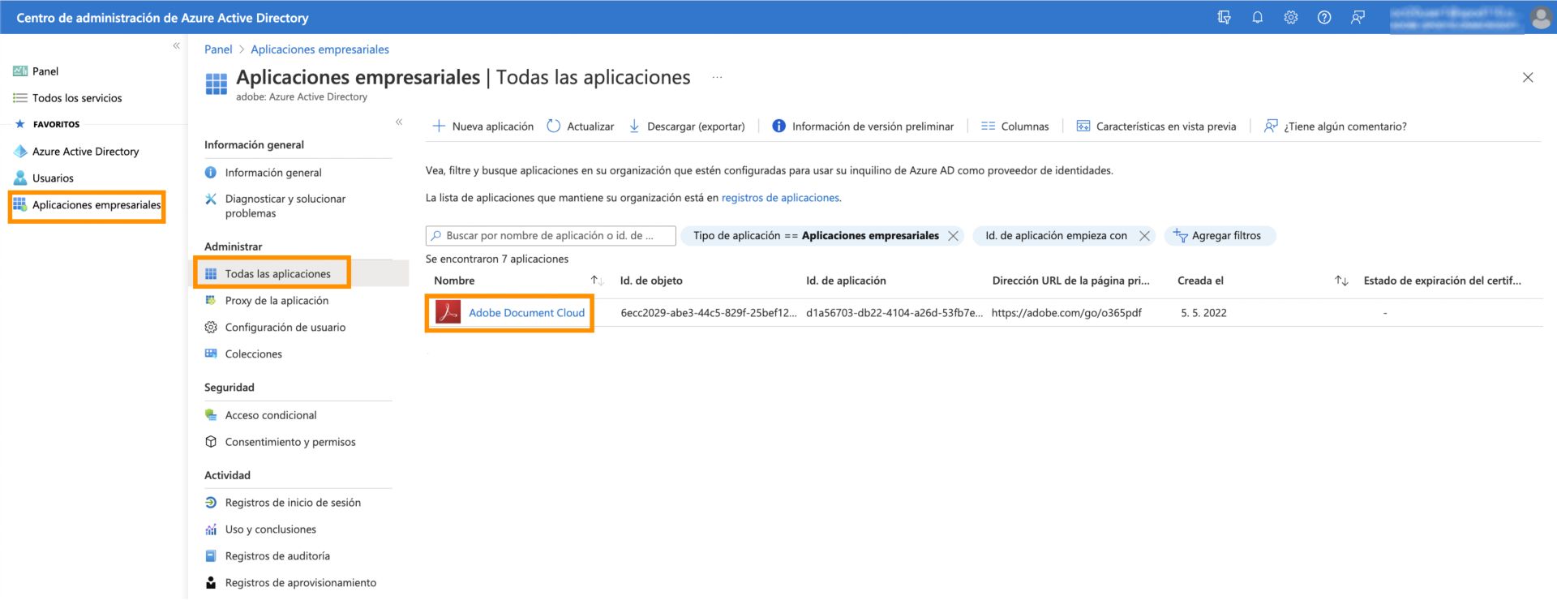Image resolution: width=1557 pixels, height=600 pixels.
Task: Click Descargar (exportar) button
Action: [687, 126]
